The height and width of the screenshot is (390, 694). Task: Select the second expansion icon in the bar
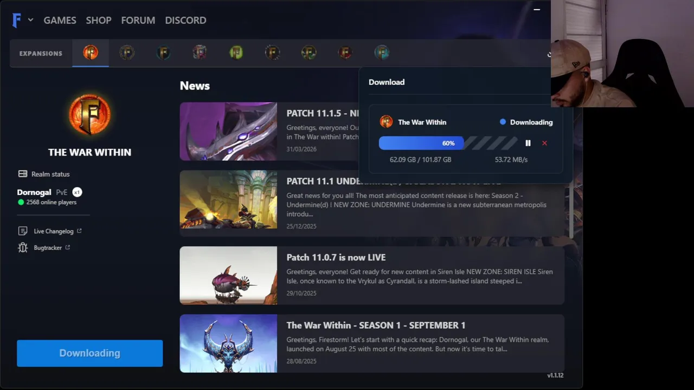pos(127,53)
